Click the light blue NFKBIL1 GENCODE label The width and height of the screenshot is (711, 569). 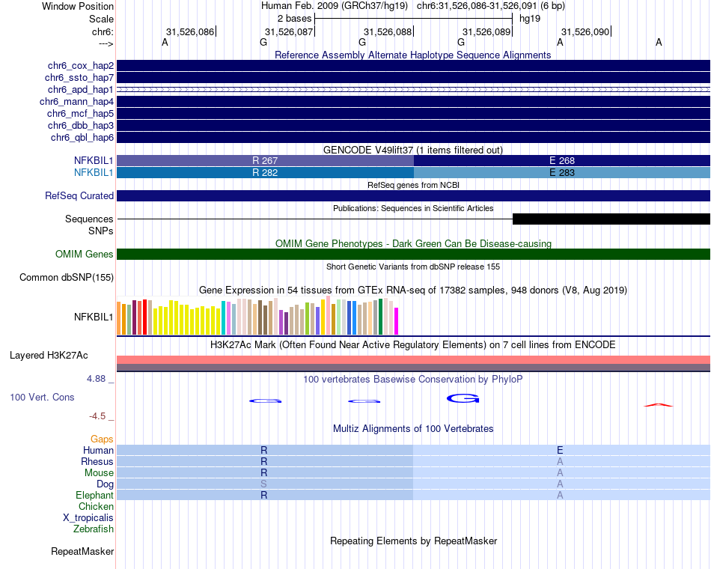click(94, 172)
